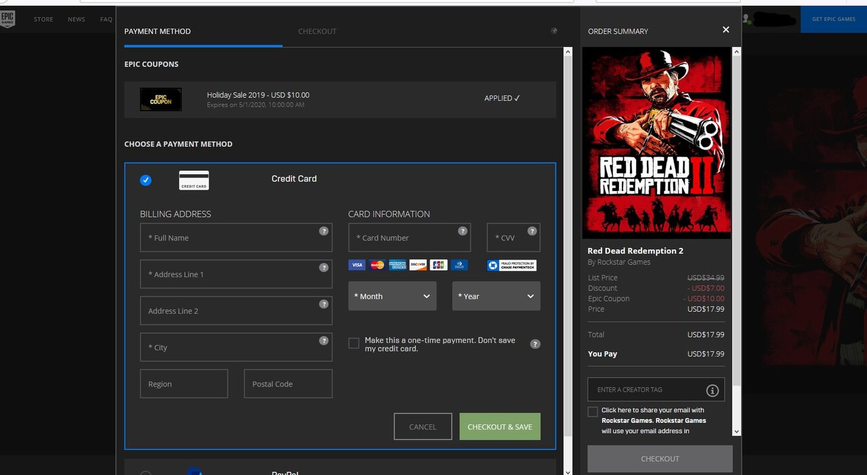Click Chase Paymentech fraud protection badge
867x475 pixels.
pos(512,265)
